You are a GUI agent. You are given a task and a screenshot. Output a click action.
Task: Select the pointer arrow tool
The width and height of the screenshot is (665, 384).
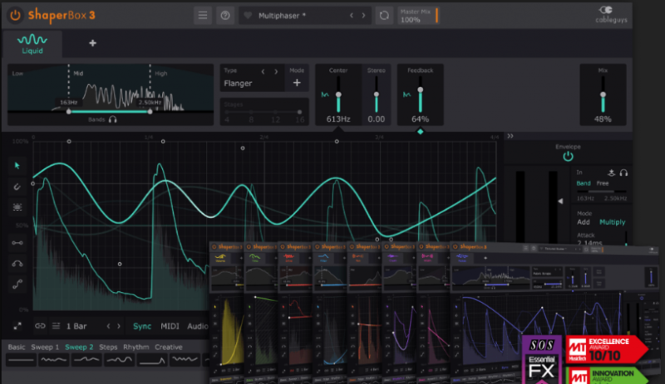17,166
